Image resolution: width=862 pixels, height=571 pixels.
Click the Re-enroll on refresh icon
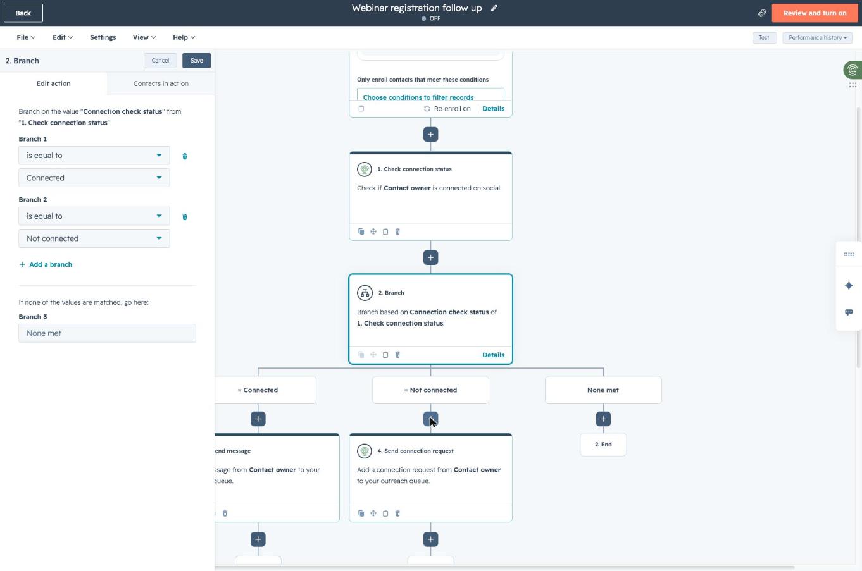click(x=427, y=109)
